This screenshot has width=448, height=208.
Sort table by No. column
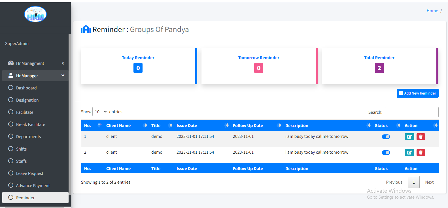[92, 125]
